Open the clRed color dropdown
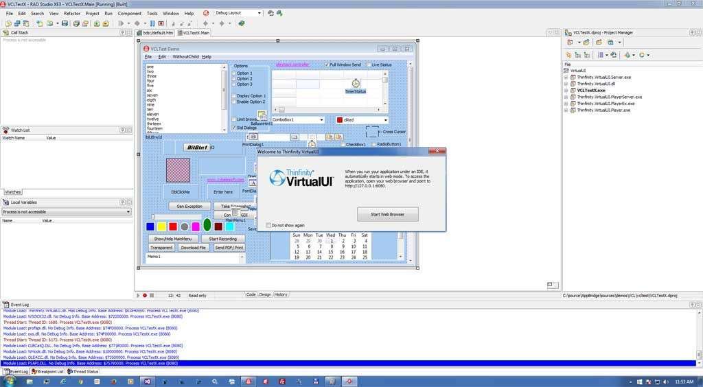Screen dimensions: 703x387 [386, 120]
